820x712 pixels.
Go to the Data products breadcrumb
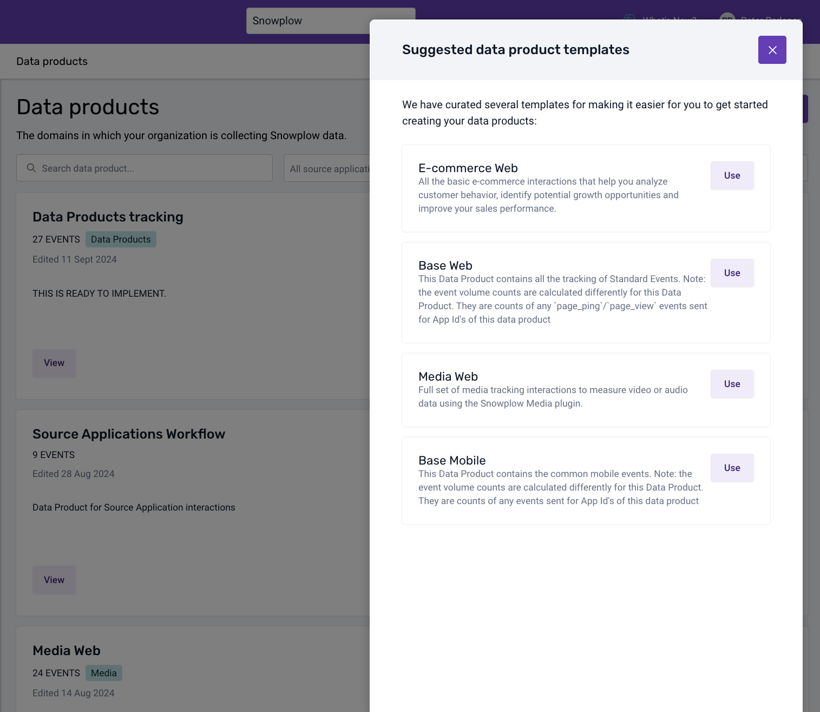(x=52, y=61)
